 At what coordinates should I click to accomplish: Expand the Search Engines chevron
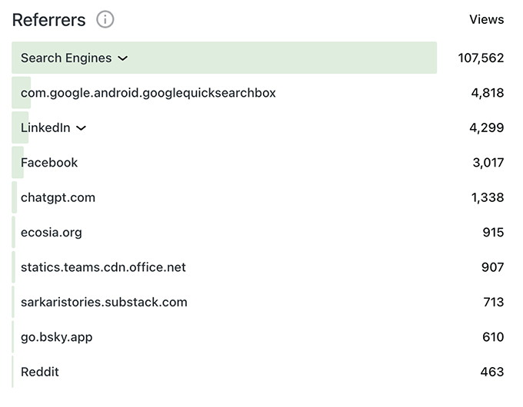click(x=123, y=58)
